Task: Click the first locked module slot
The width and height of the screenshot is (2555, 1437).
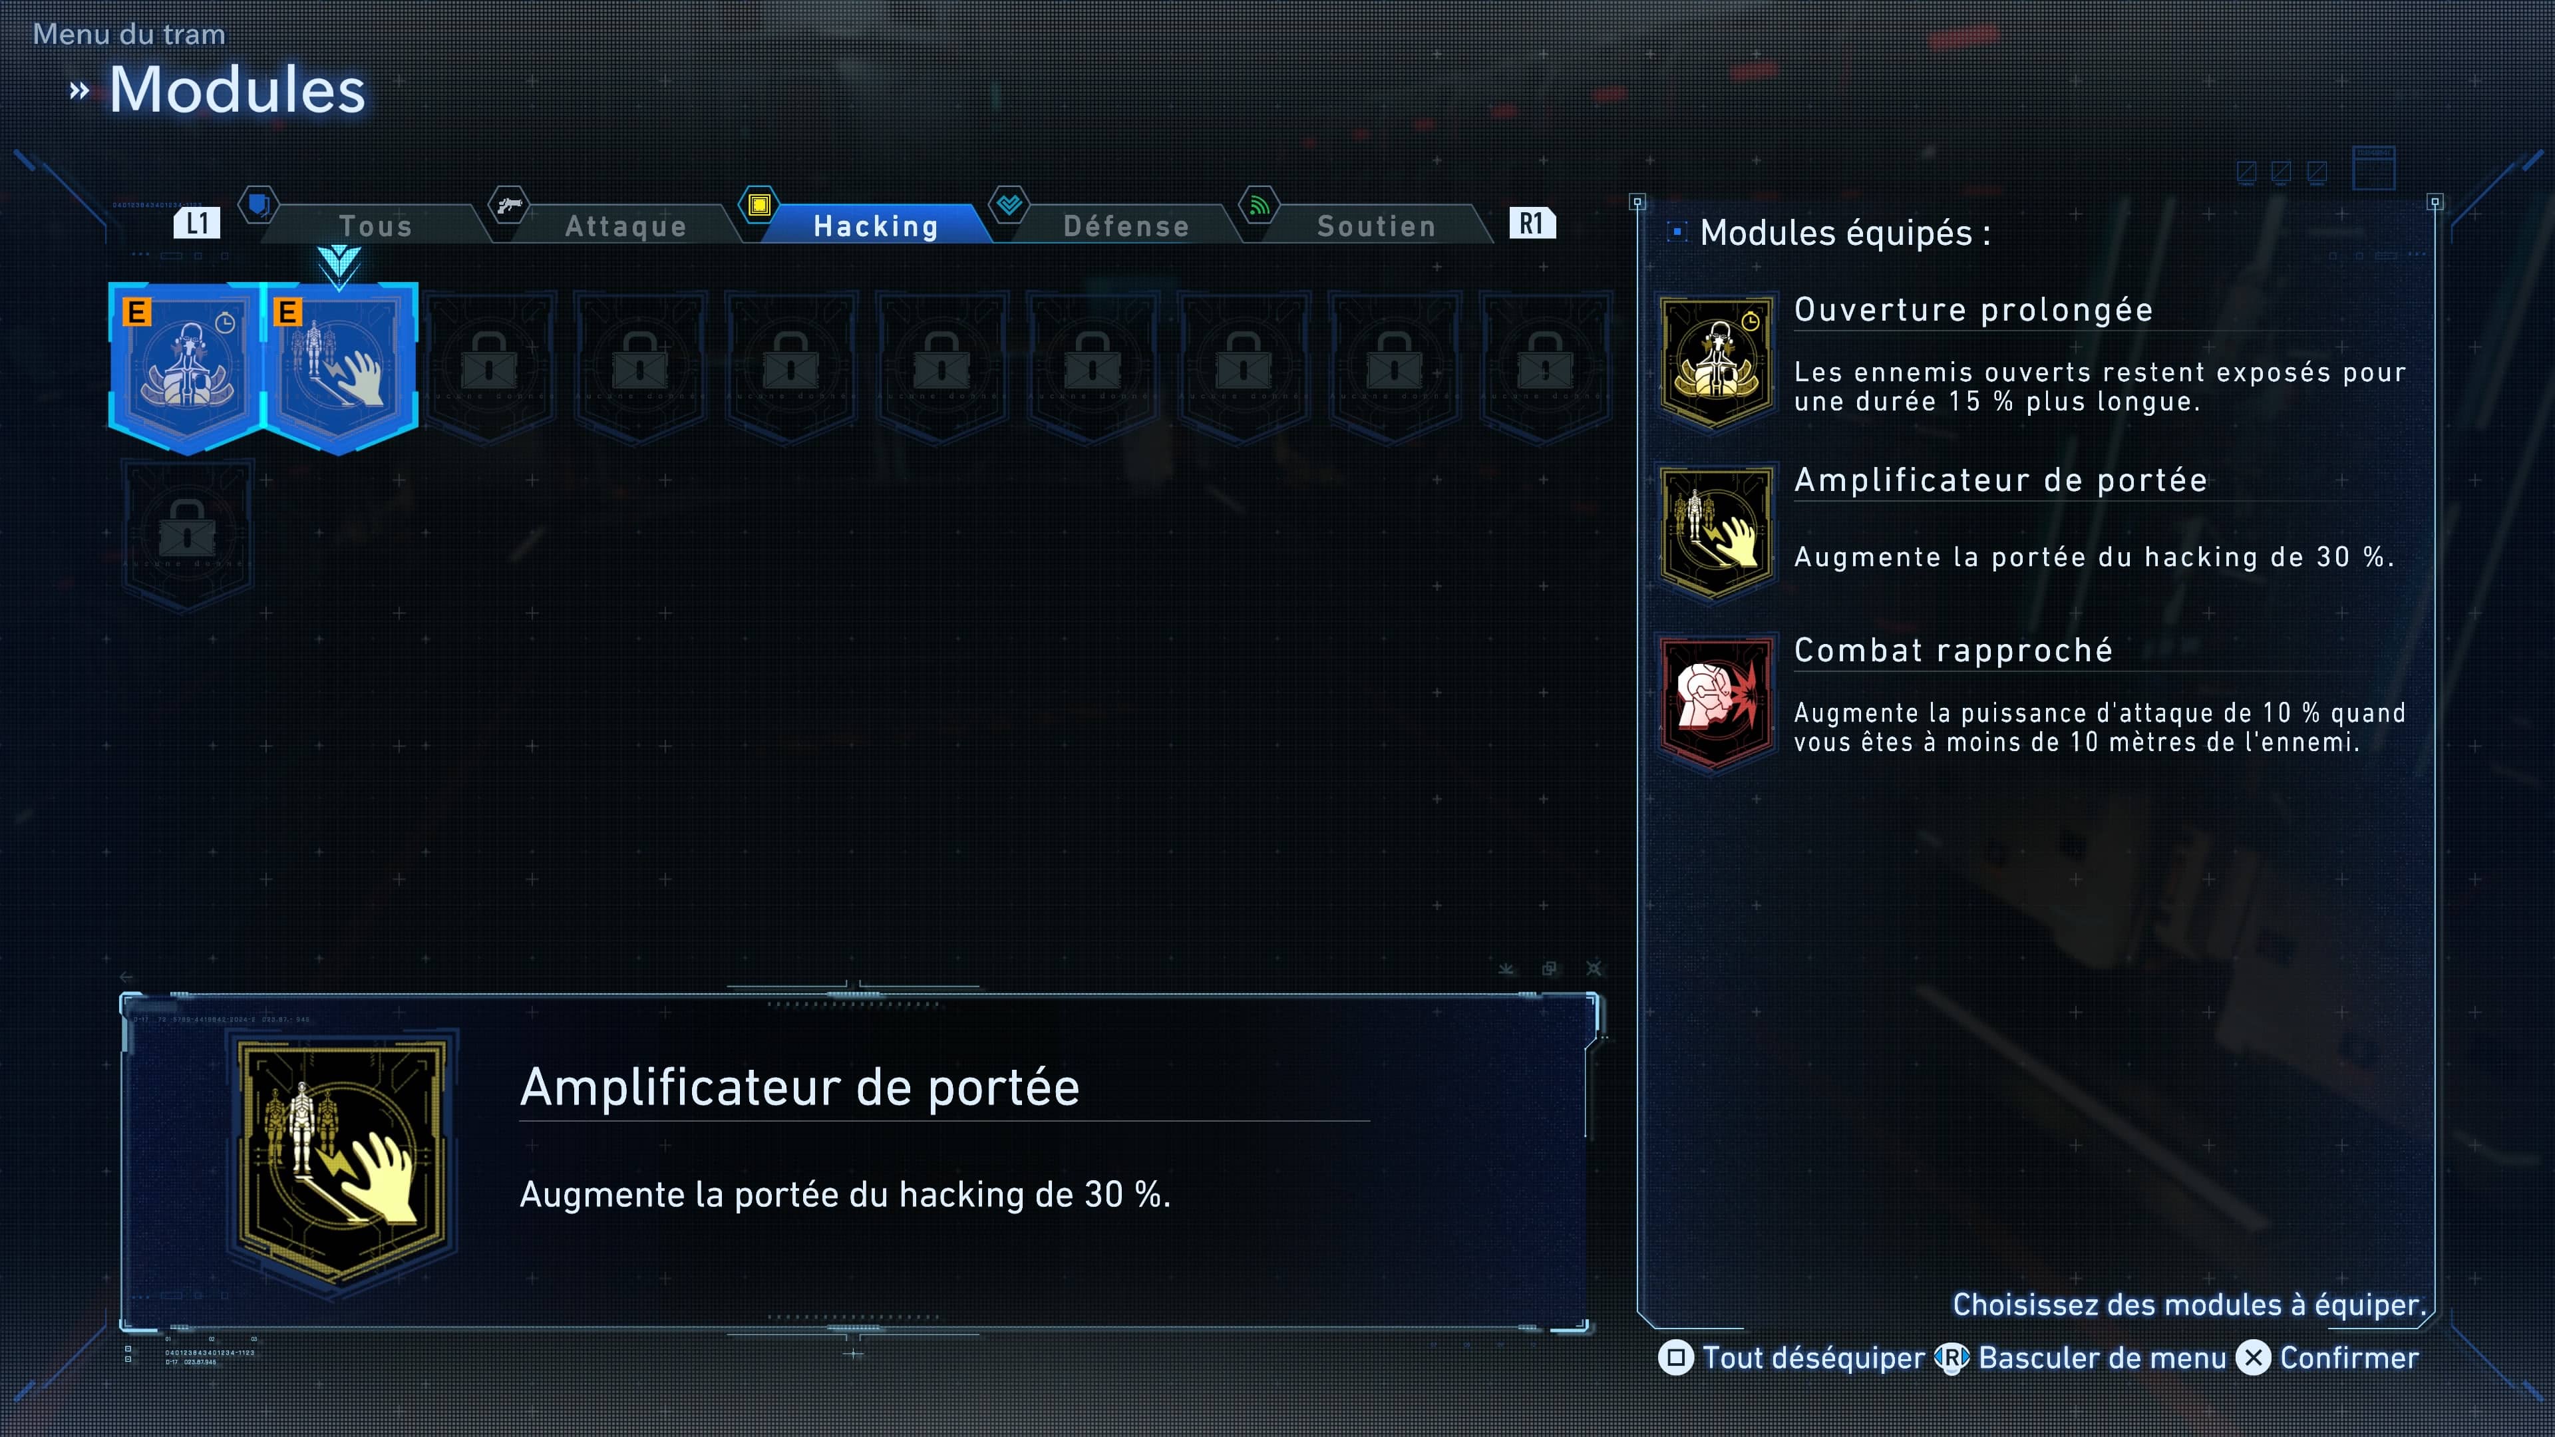Action: pyautogui.click(x=489, y=368)
